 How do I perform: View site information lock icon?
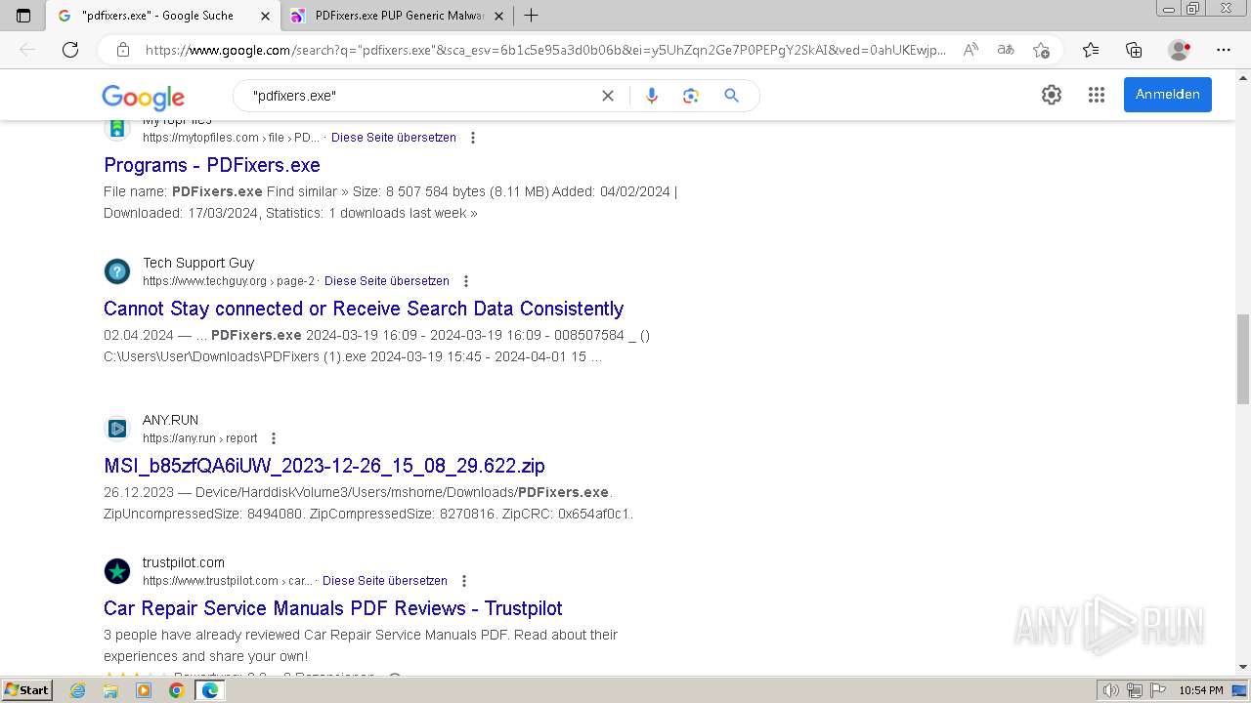tap(123, 50)
